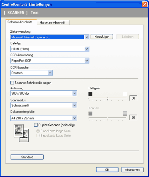149x177 pixels.
Task: Open the OCR-Sprache Deutsch dropdown
Action: (50, 73)
